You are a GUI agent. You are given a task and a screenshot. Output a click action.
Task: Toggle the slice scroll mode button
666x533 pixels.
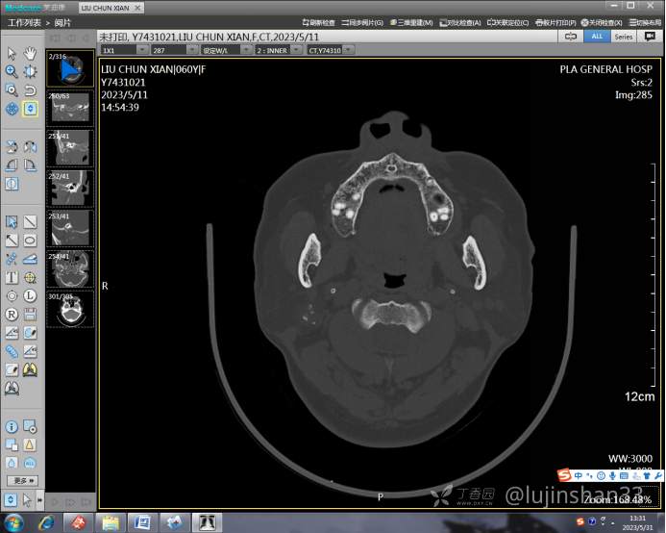(30, 109)
